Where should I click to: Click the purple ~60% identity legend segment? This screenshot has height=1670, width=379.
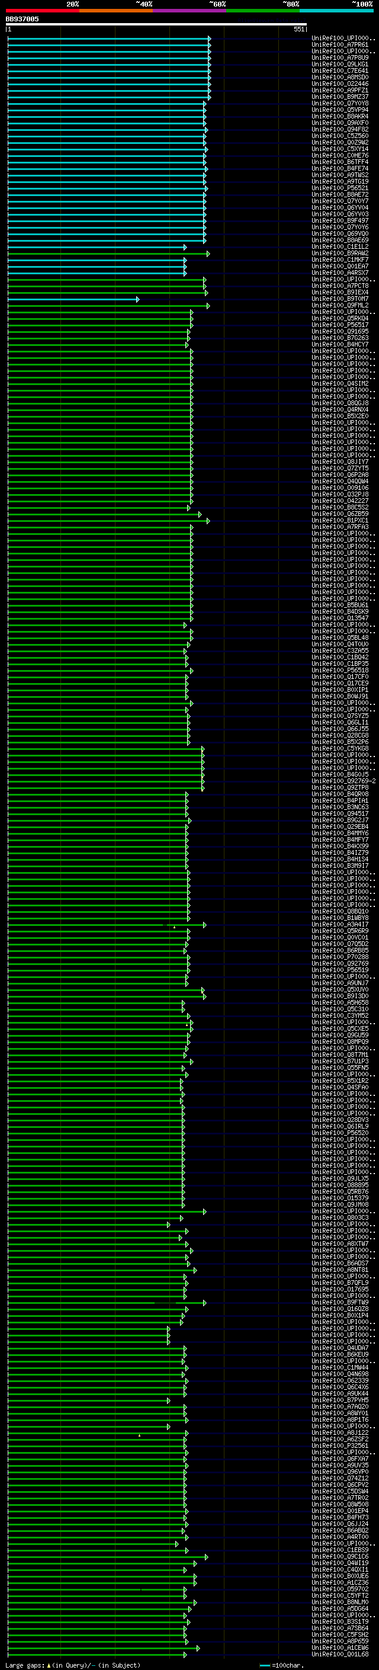(x=189, y=11)
